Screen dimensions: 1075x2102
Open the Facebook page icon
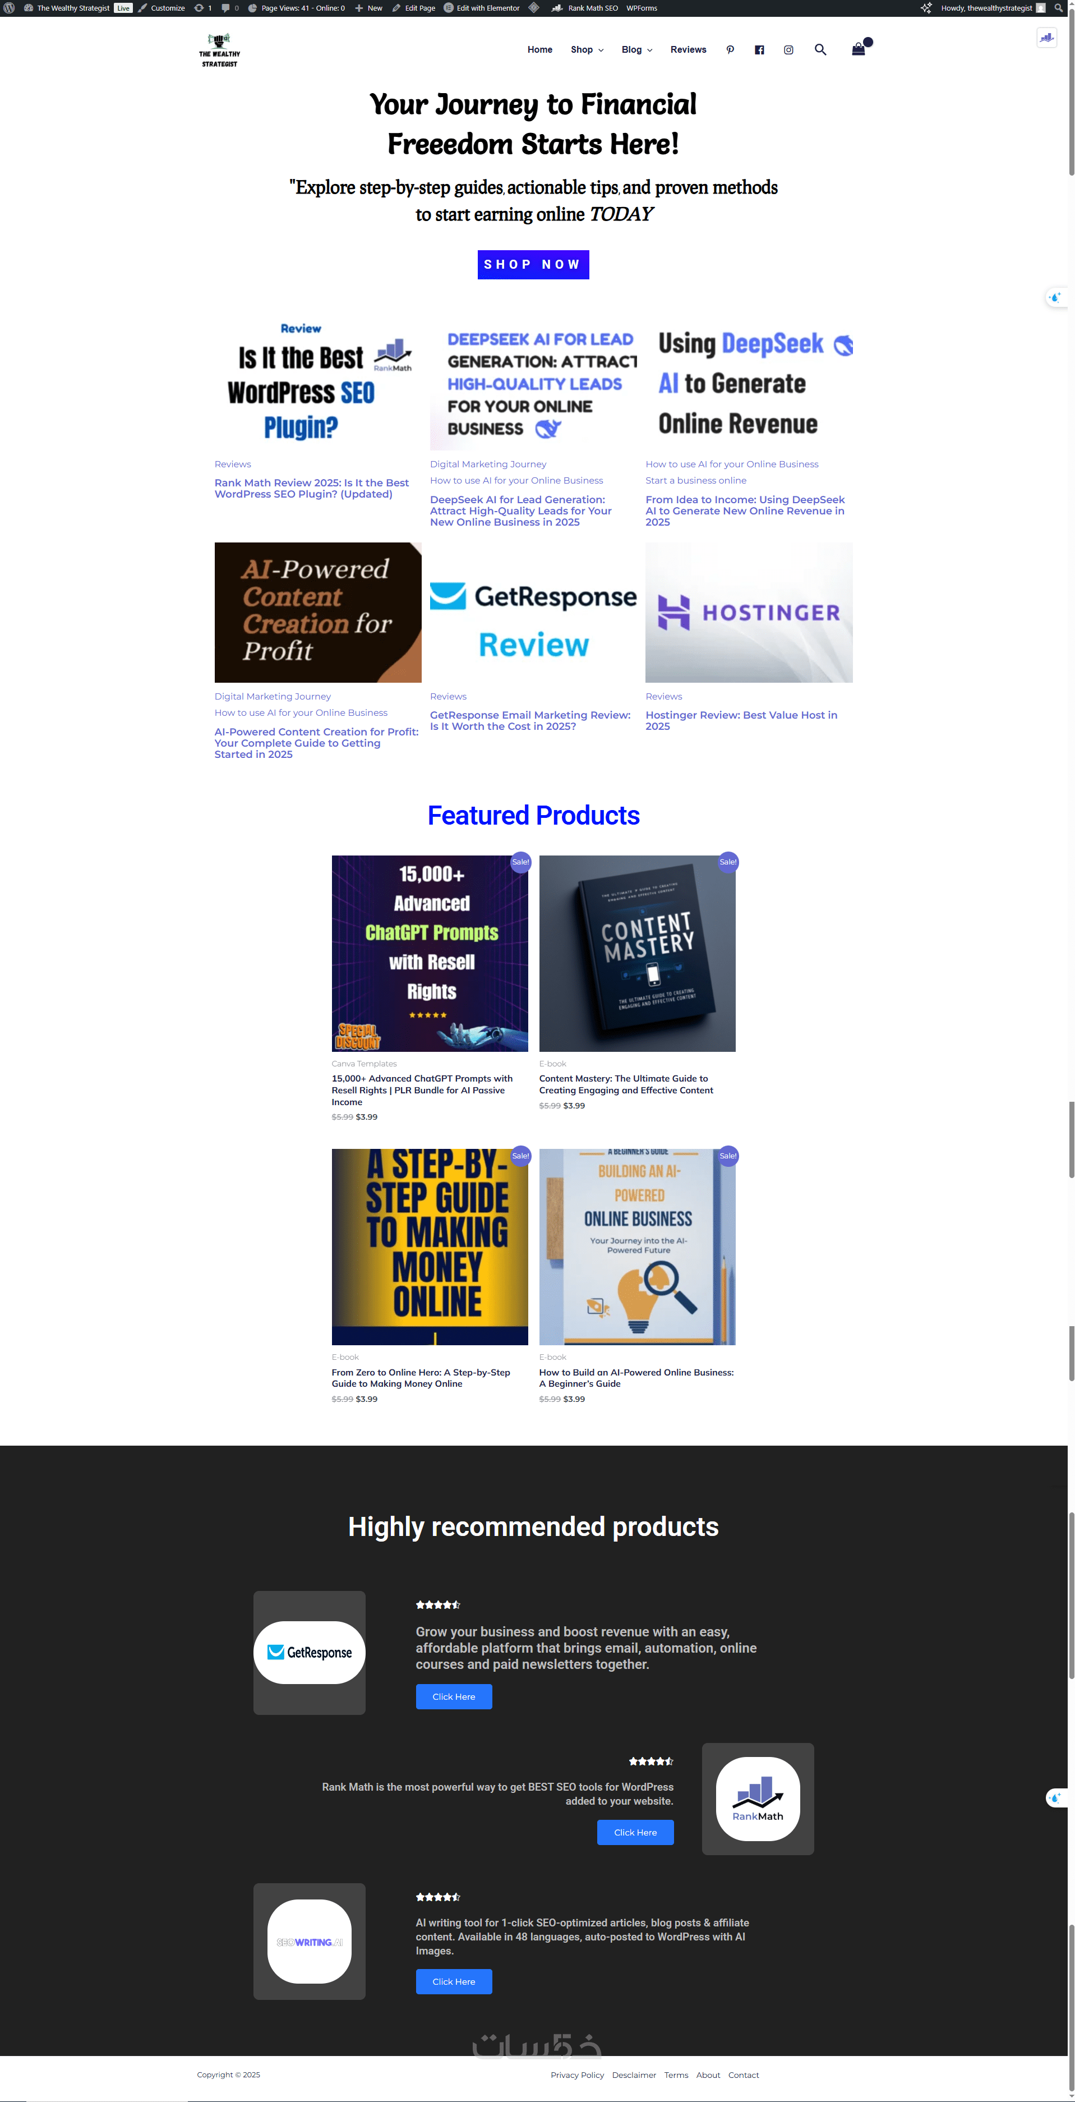click(x=759, y=50)
